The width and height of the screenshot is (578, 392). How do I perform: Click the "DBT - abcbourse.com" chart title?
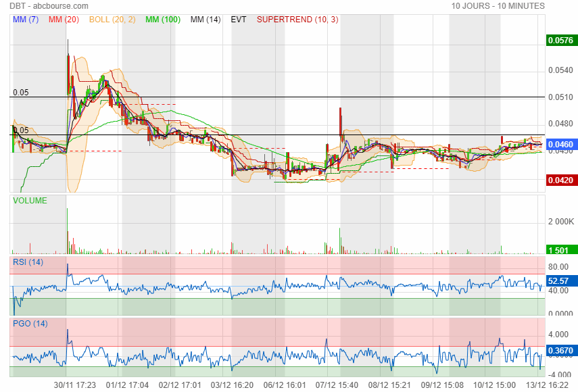49,6
